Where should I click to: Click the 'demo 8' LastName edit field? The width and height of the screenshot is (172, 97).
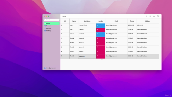point(87,57)
